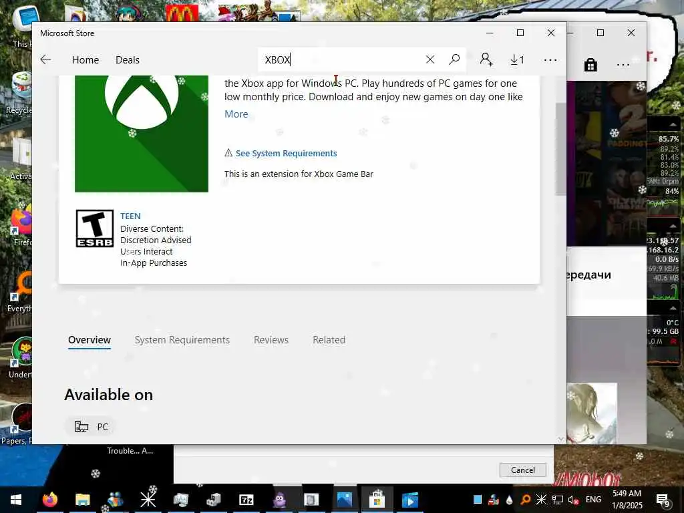Switch input language via ENG indicator
Viewport: 684px width, 513px height.
pos(593,500)
